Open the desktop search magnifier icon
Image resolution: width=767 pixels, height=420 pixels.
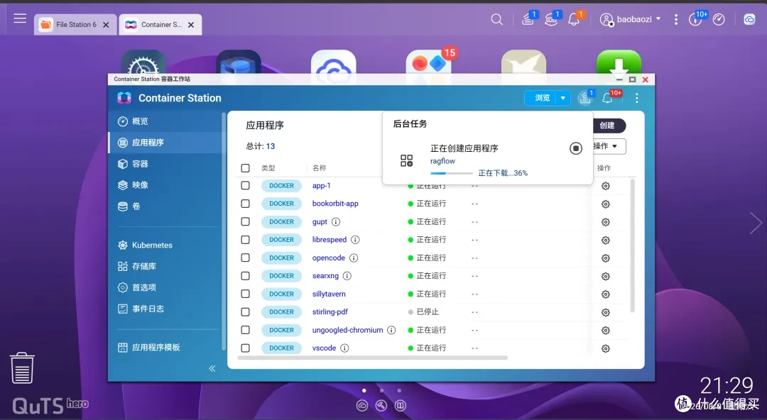pyautogui.click(x=496, y=20)
